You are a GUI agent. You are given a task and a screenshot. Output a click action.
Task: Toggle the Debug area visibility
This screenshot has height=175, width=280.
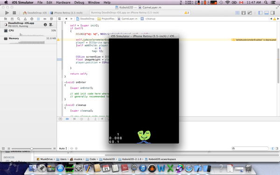click(x=266, y=13)
